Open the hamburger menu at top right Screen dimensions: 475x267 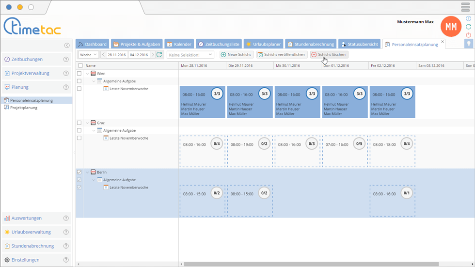[465, 7]
